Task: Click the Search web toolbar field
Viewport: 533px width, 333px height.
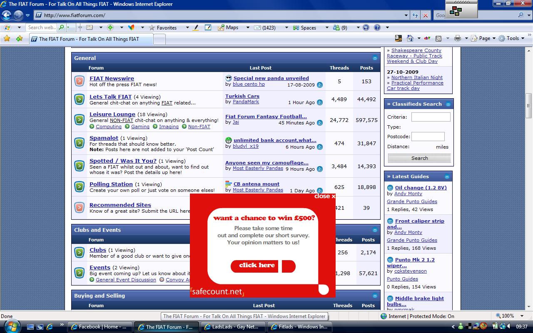Action: coord(42,27)
